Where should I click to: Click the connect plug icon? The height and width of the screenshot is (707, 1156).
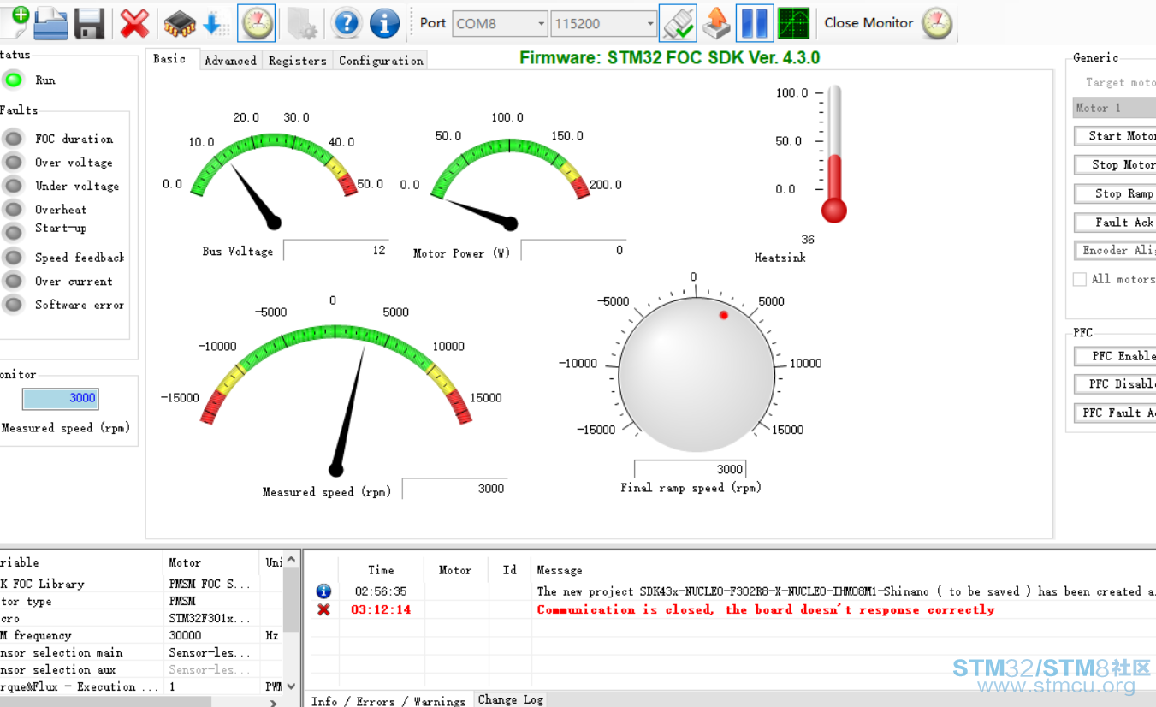click(x=678, y=23)
